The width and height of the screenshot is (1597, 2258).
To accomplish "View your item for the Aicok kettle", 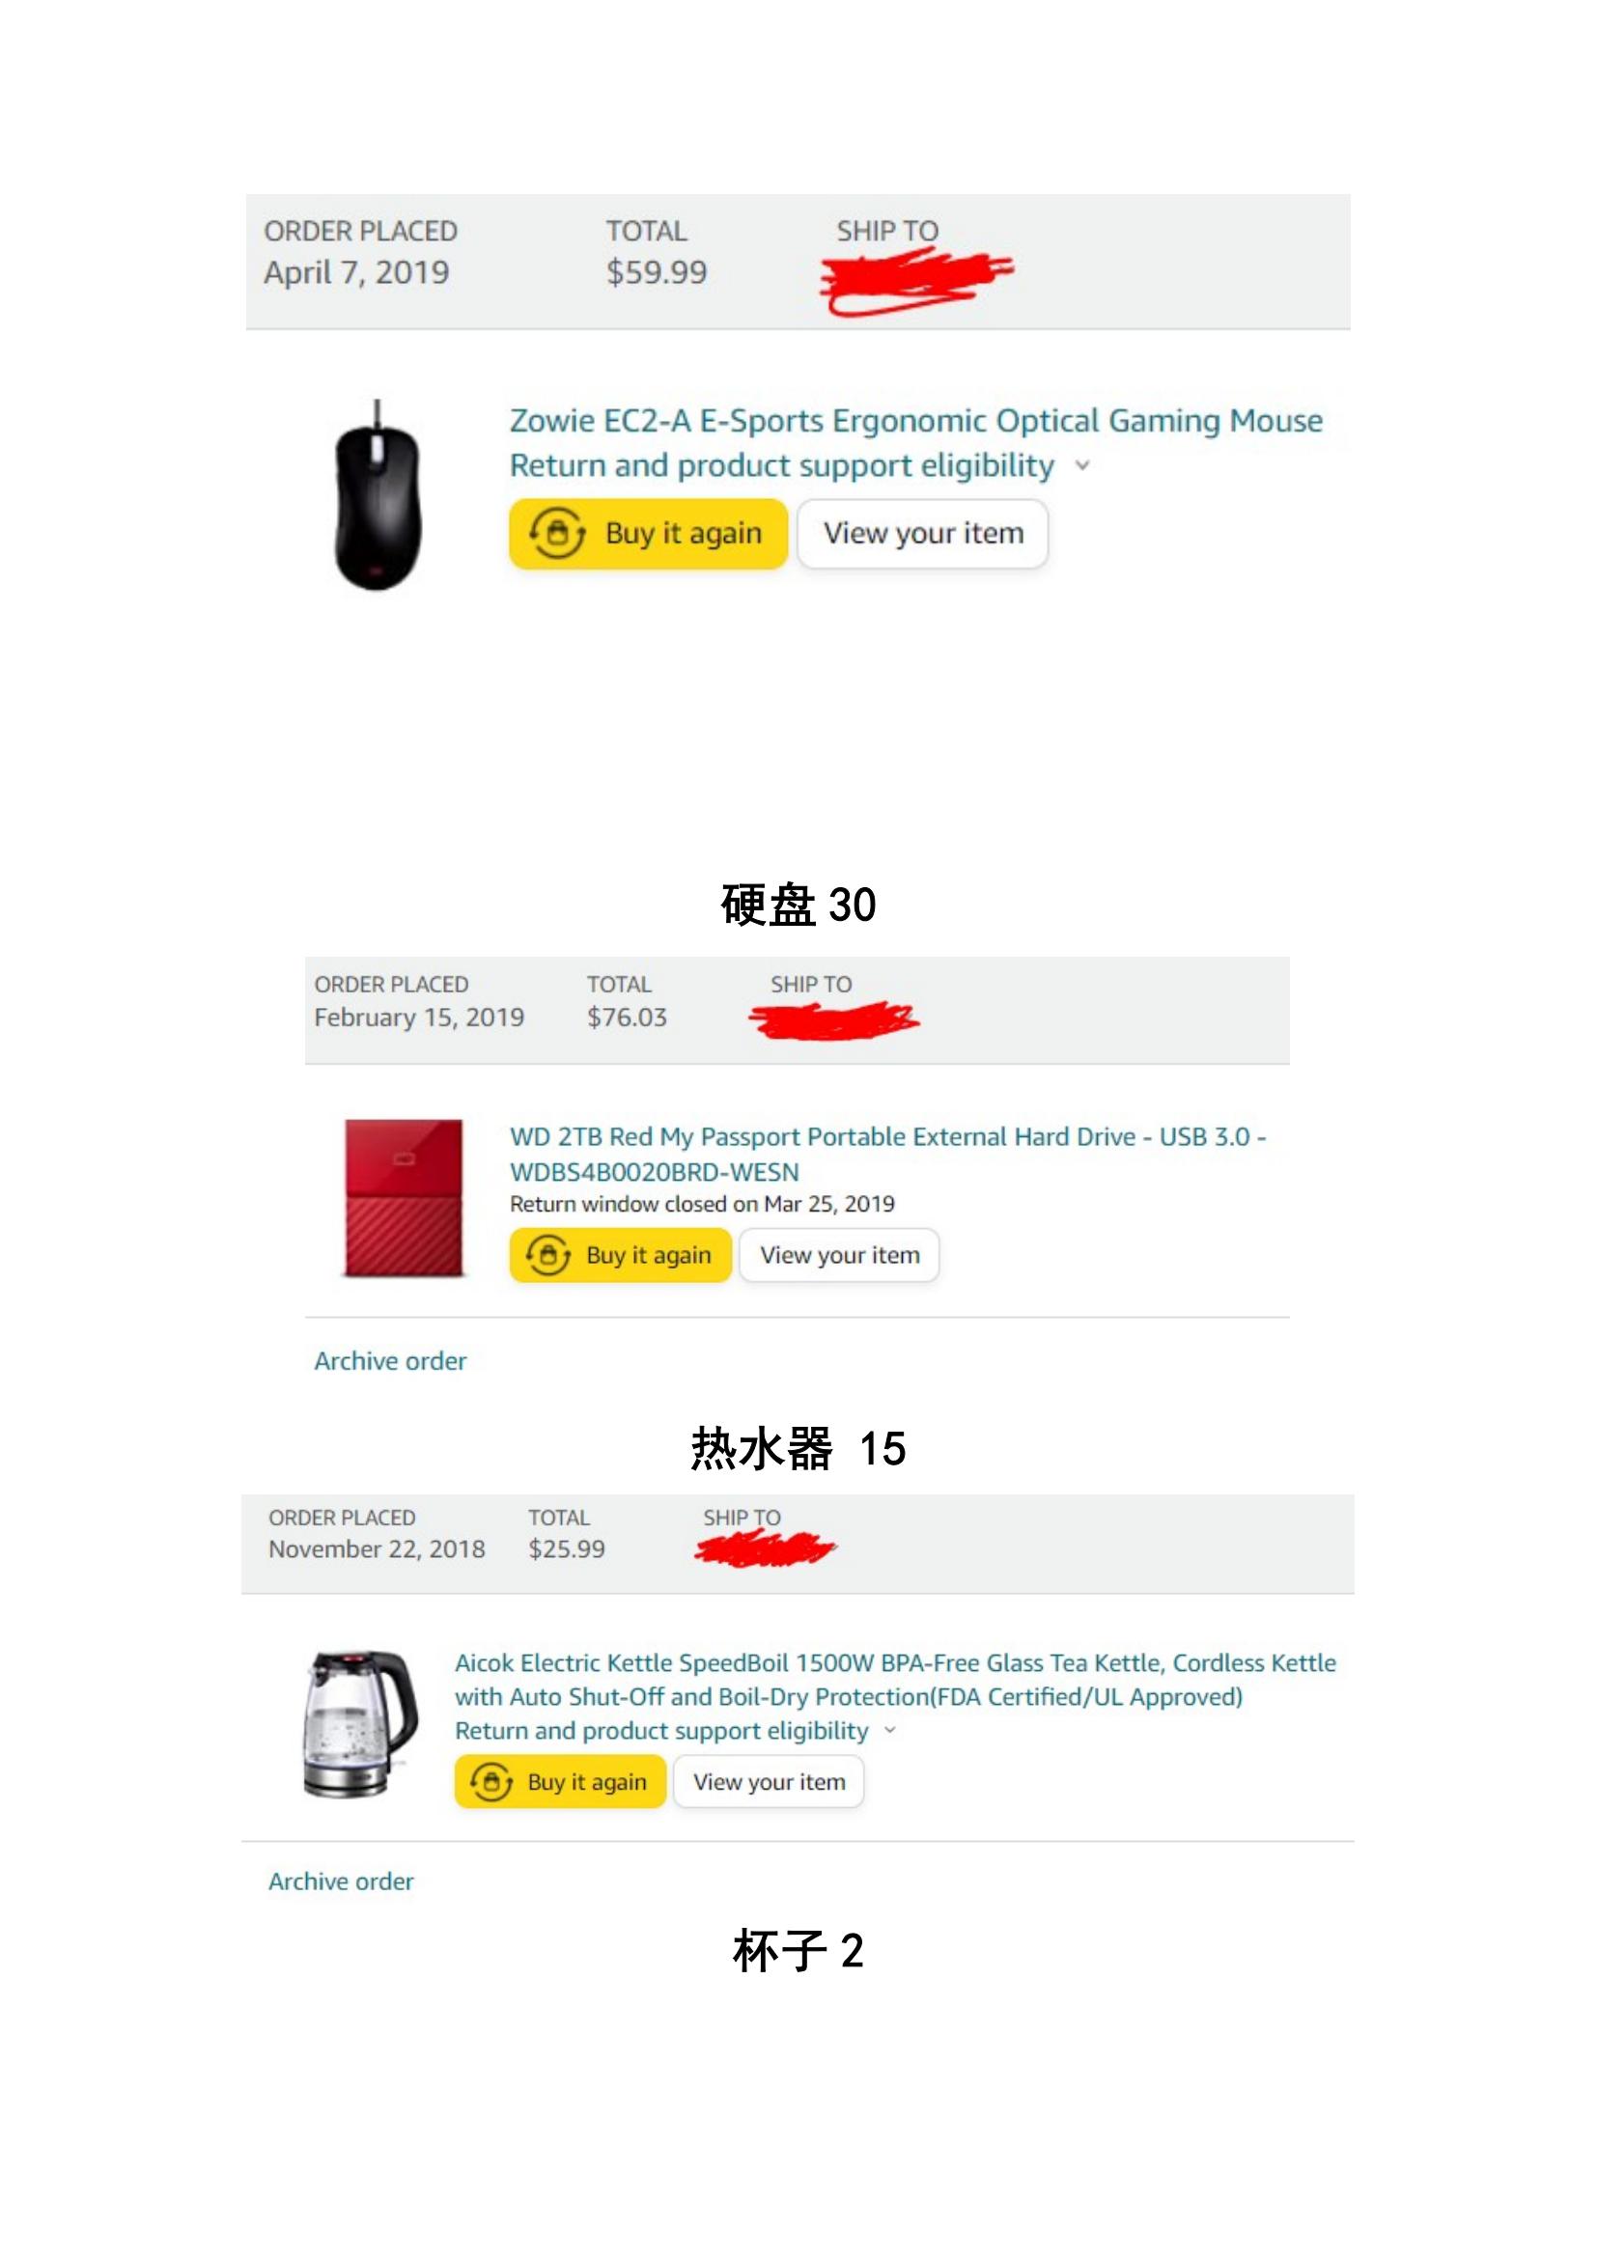I will coord(768,1781).
